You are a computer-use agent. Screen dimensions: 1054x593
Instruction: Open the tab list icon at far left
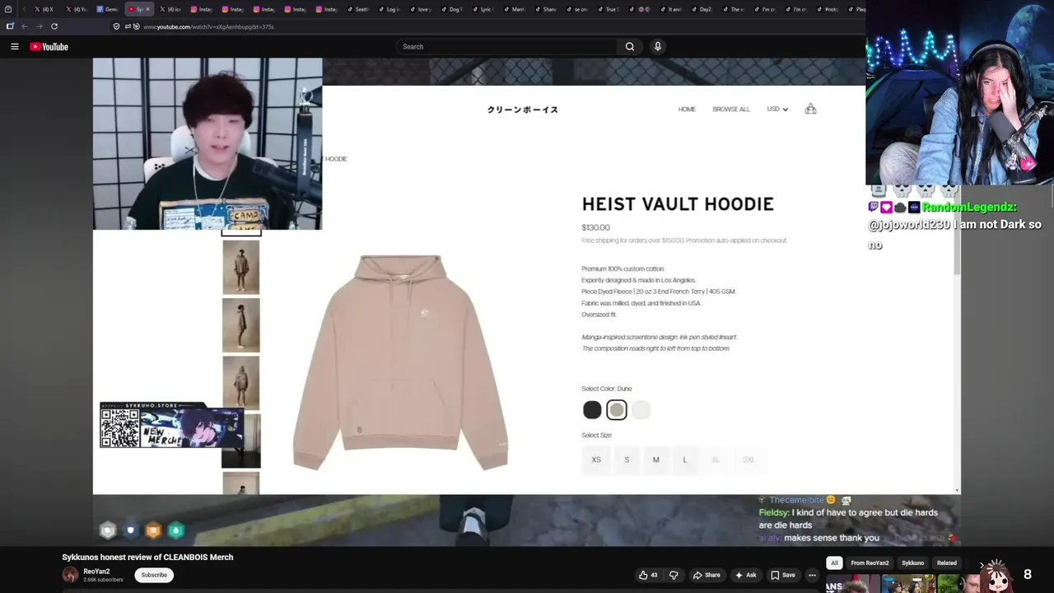click(x=8, y=9)
